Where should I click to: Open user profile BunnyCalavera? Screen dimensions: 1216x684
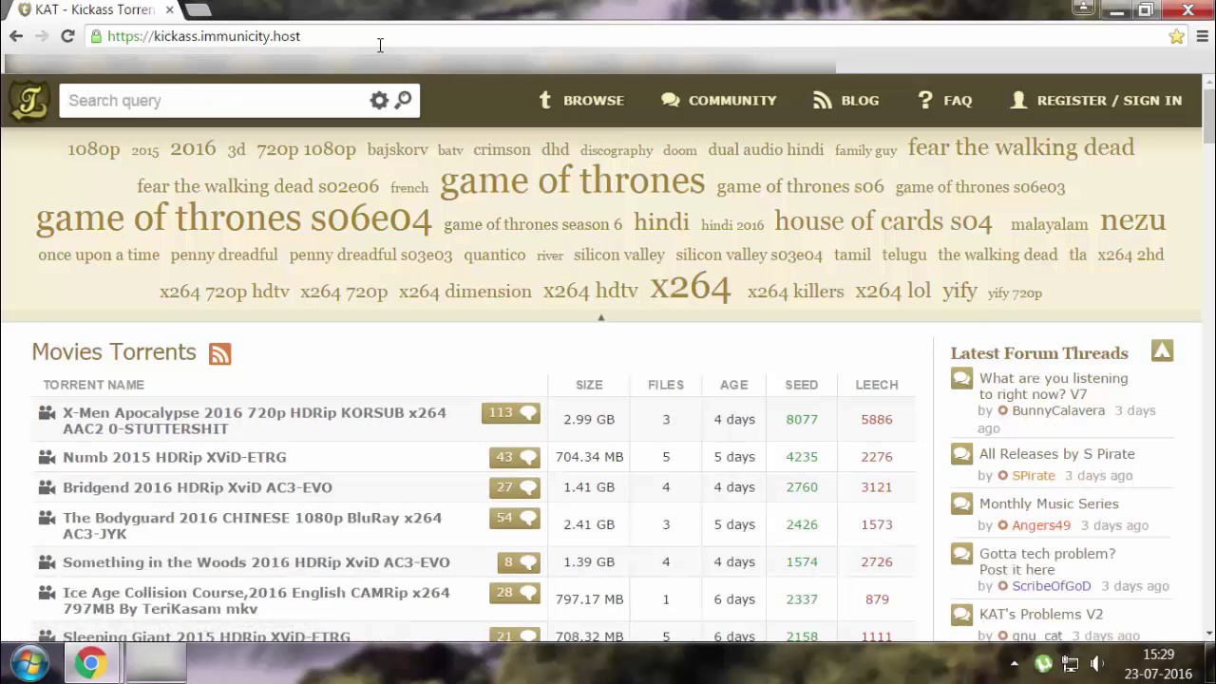point(1058,410)
